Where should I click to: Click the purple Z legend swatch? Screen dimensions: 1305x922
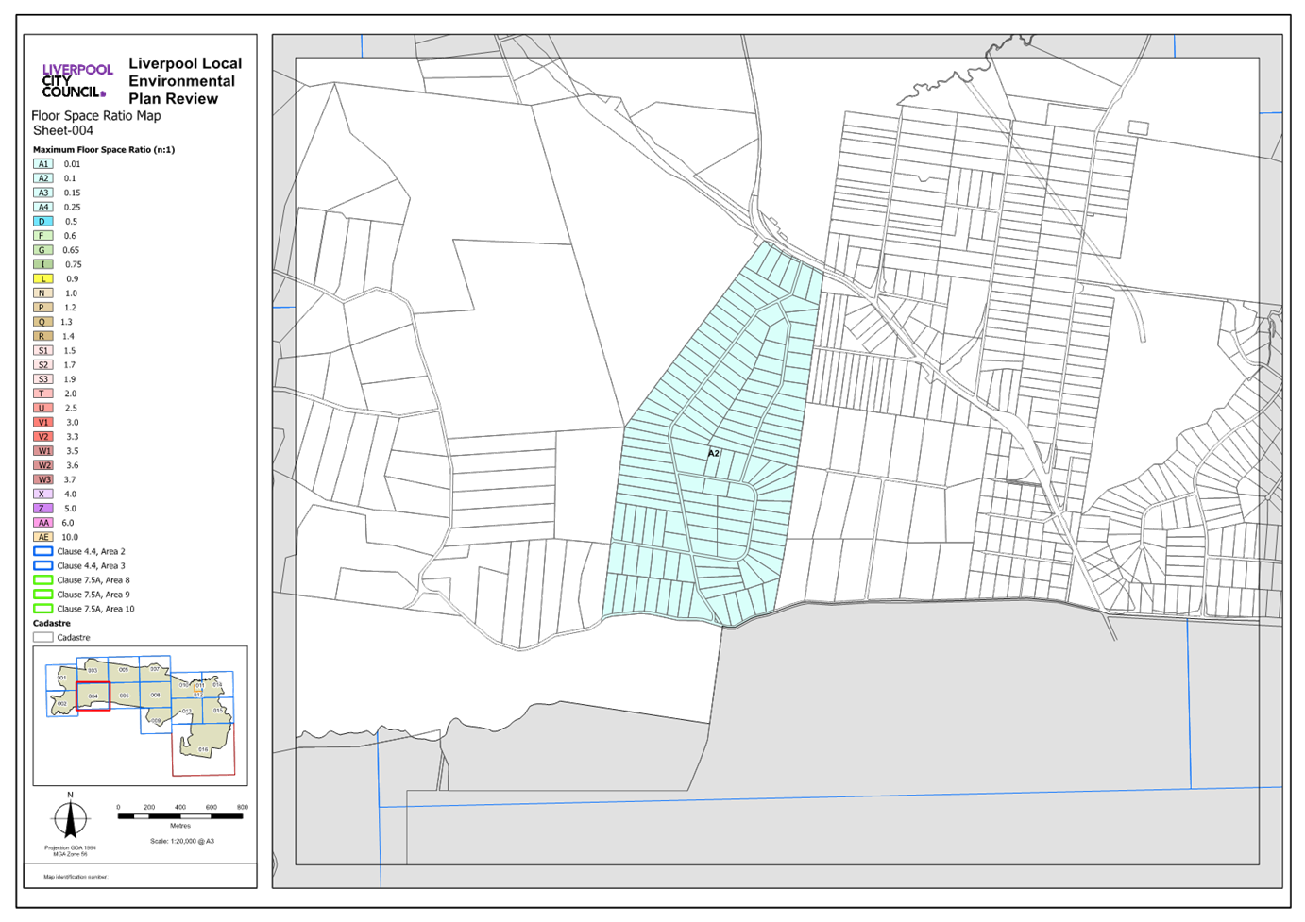pos(42,509)
